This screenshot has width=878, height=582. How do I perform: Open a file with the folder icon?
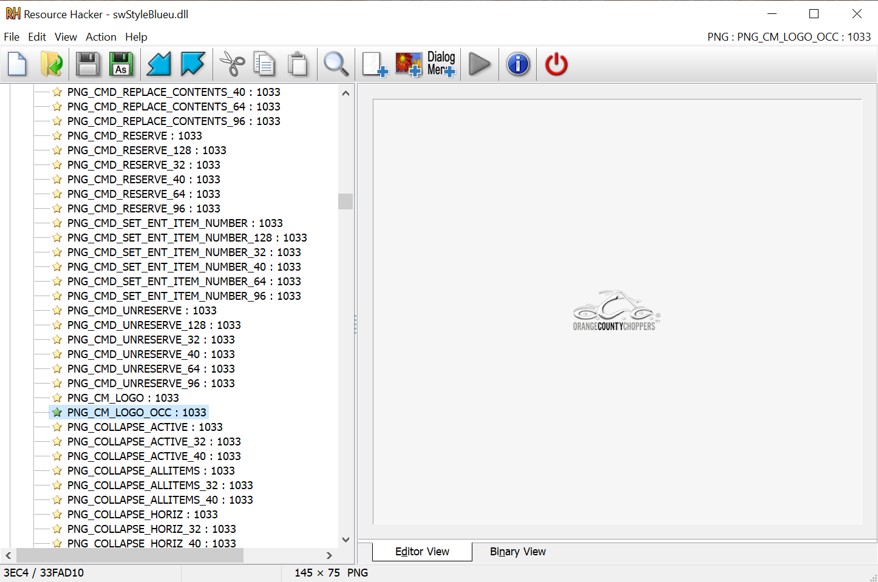52,64
